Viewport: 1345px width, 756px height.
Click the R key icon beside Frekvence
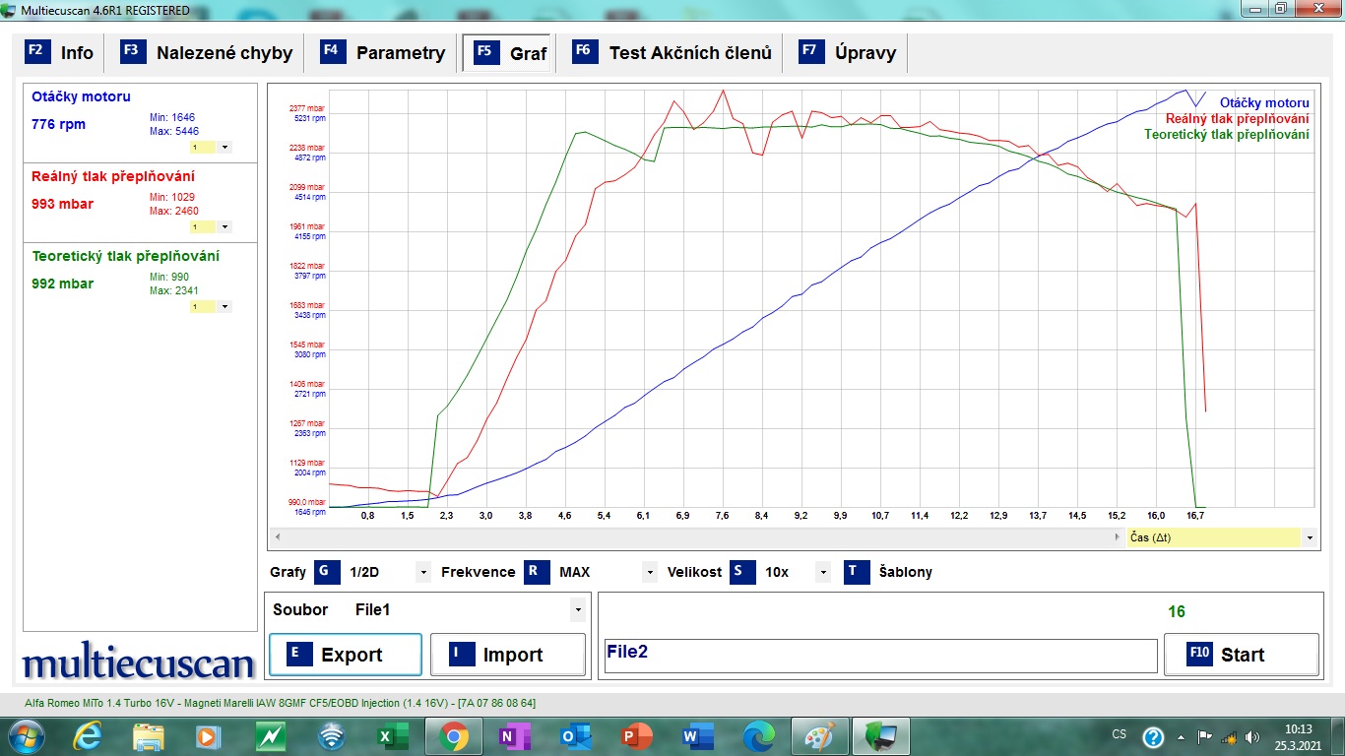[537, 572]
